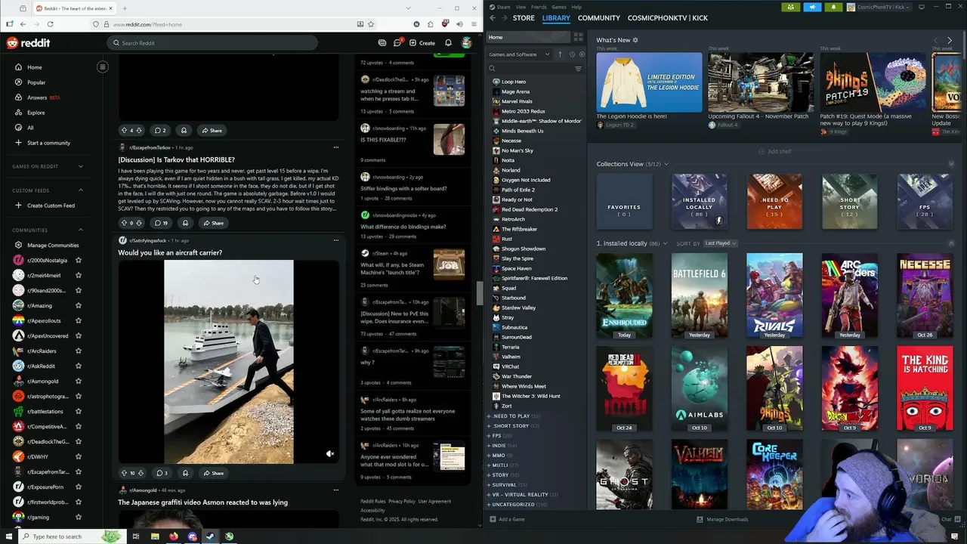Screen dimensions: 967x544
Task: Open Manage Downloads in Steam
Action: point(722,519)
